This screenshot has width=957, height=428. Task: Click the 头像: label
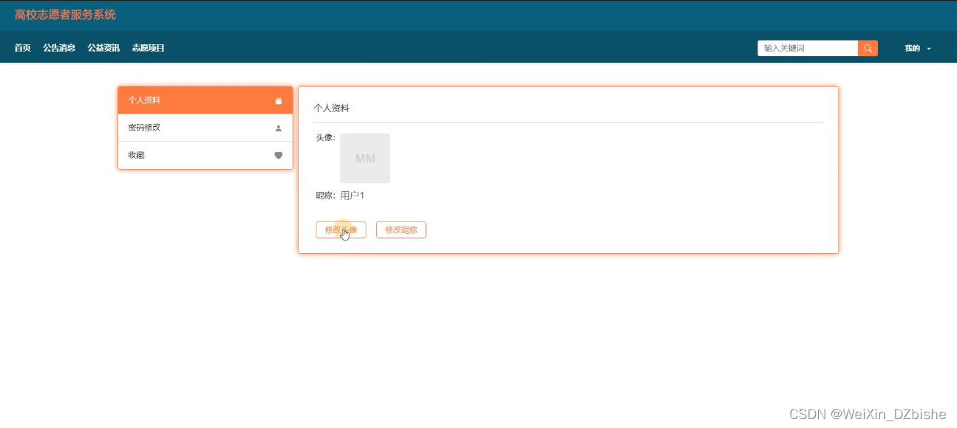click(x=326, y=137)
